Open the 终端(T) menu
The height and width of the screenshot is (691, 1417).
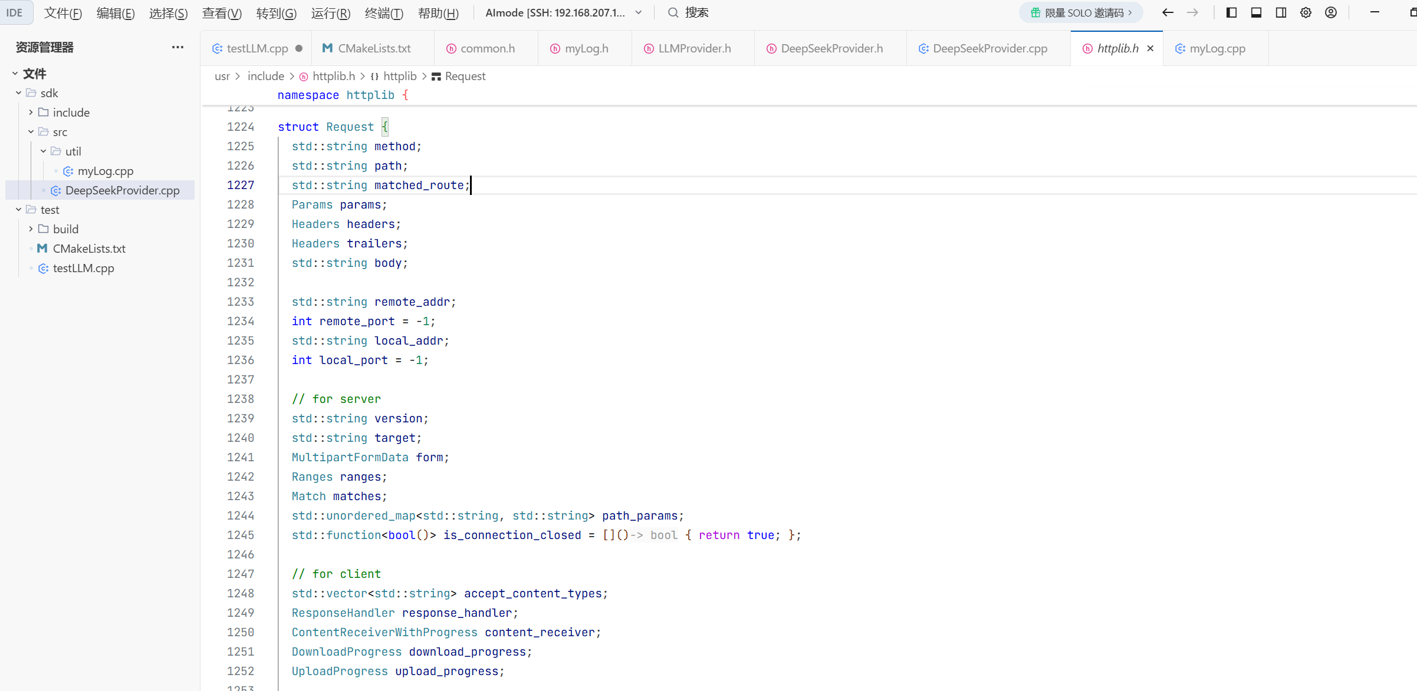click(x=384, y=13)
